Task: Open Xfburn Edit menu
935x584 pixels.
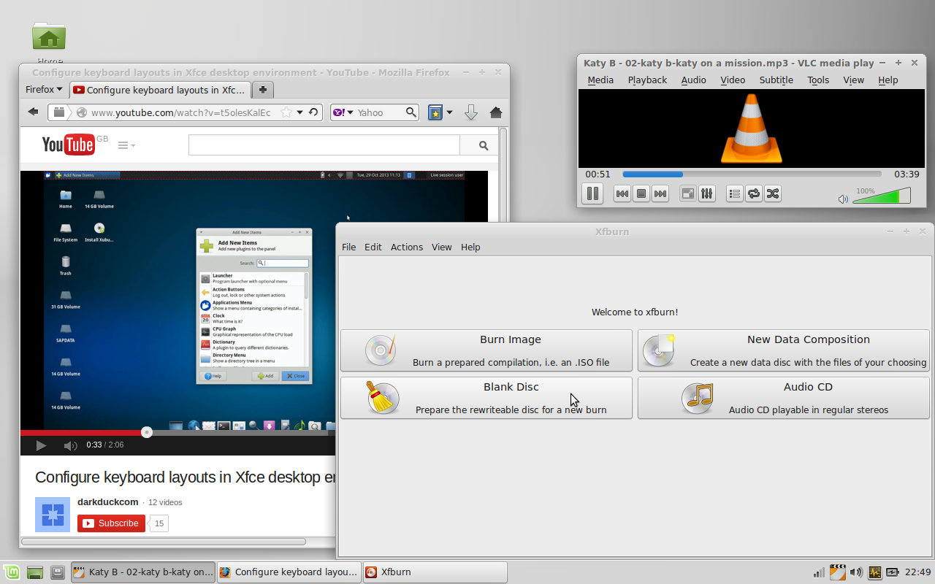Action: coord(373,247)
